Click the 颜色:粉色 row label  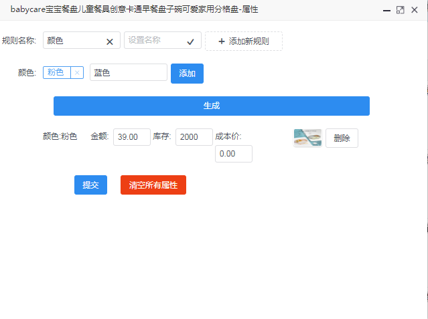click(60, 136)
